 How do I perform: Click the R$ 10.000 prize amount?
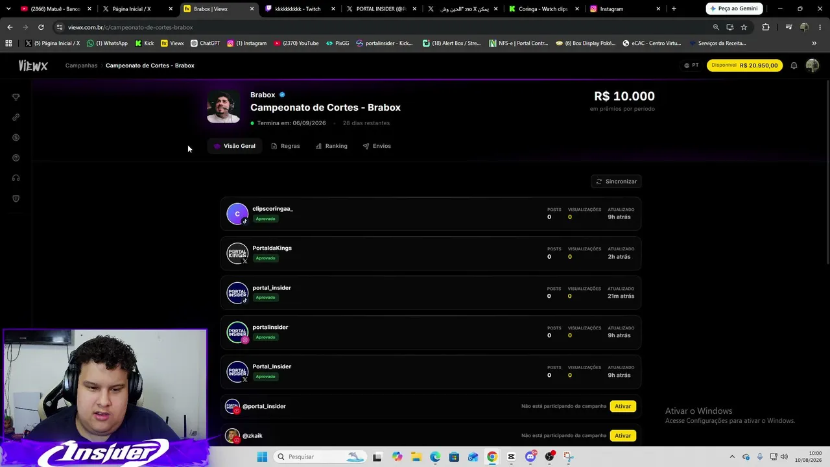(x=624, y=96)
